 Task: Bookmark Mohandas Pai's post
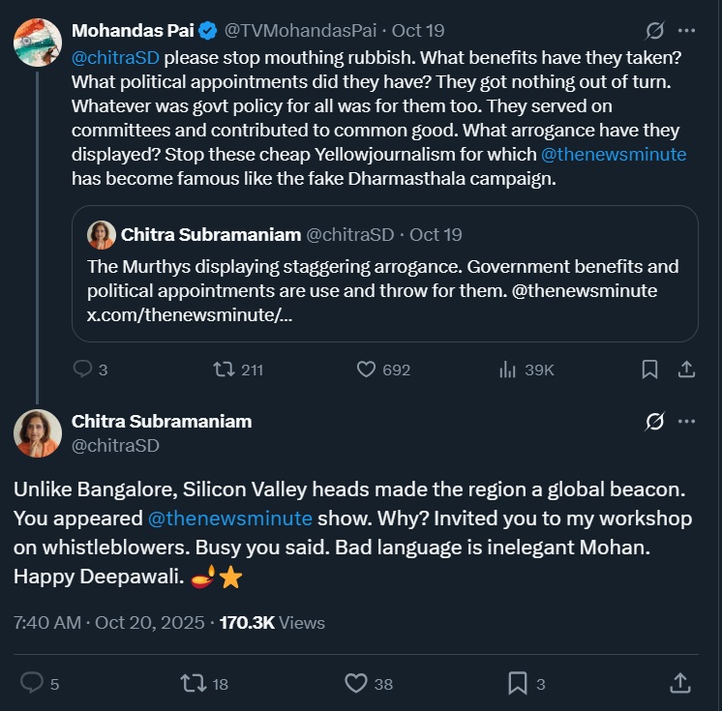[x=650, y=370]
